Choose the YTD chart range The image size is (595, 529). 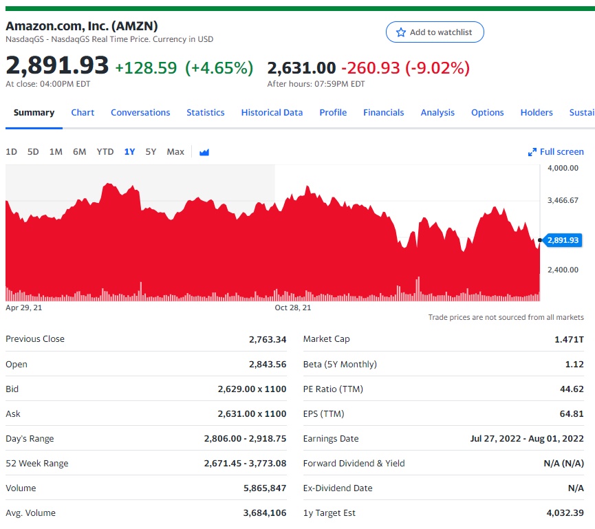click(105, 152)
